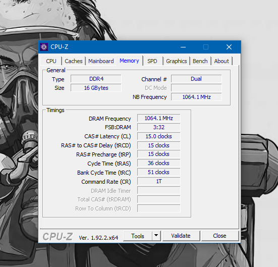The height and width of the screenshot is (267, 278).
Task: Click the empty Total CAS# (tRDRAM) field
Action: (159, 199)
